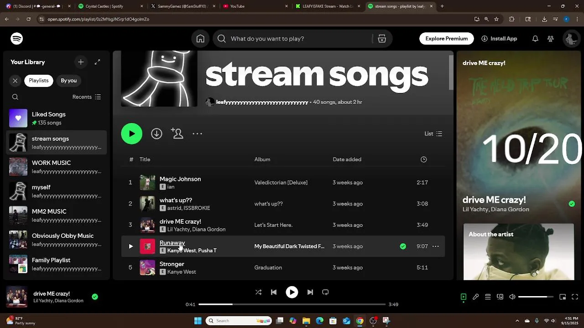Image resolution: width=584 pixels, height=328 pixels.
Task: Switch to Discord browser tab
Action: click(38, 6)
